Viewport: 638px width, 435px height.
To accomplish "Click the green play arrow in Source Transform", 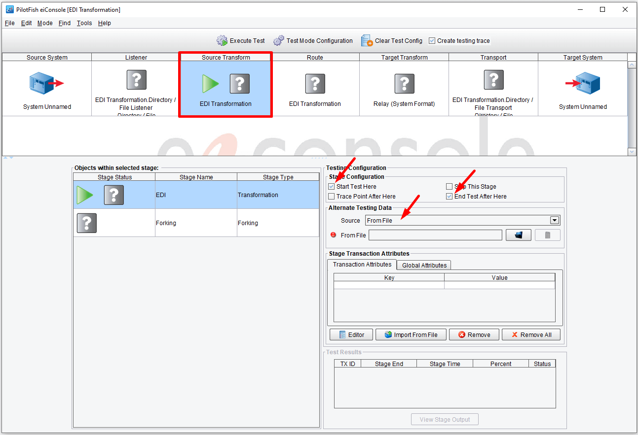I will pyautogui.click(x=211, y=84).
